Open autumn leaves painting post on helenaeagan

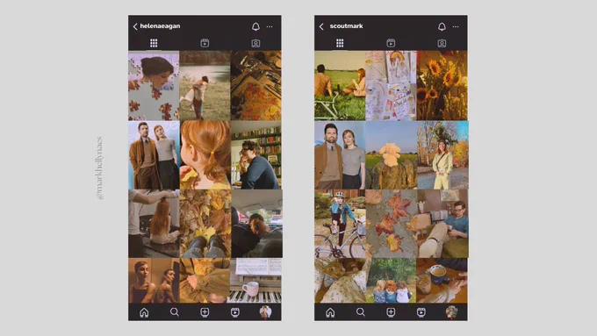[256, 86]
